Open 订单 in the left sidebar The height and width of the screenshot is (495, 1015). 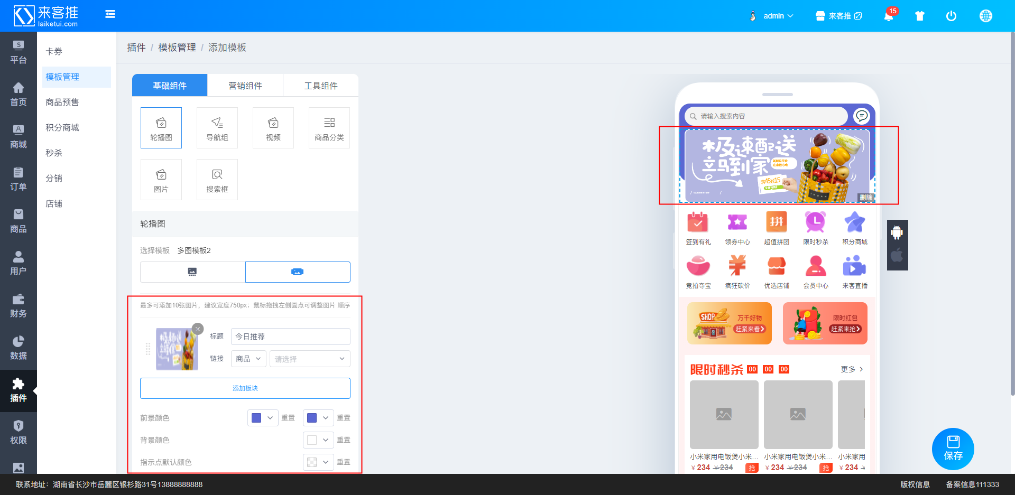[x=19, y=180]
